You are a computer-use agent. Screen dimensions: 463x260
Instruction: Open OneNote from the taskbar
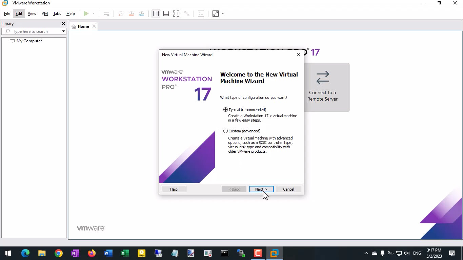click(75, 253)
